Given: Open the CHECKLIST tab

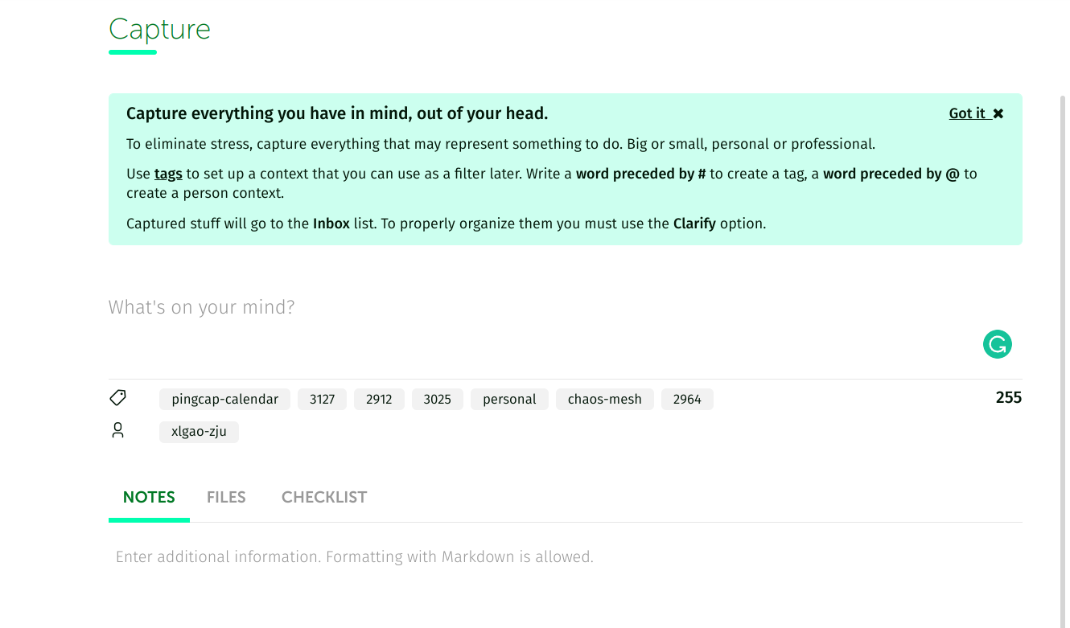Looking at the screenshot, I should point(324,497).
